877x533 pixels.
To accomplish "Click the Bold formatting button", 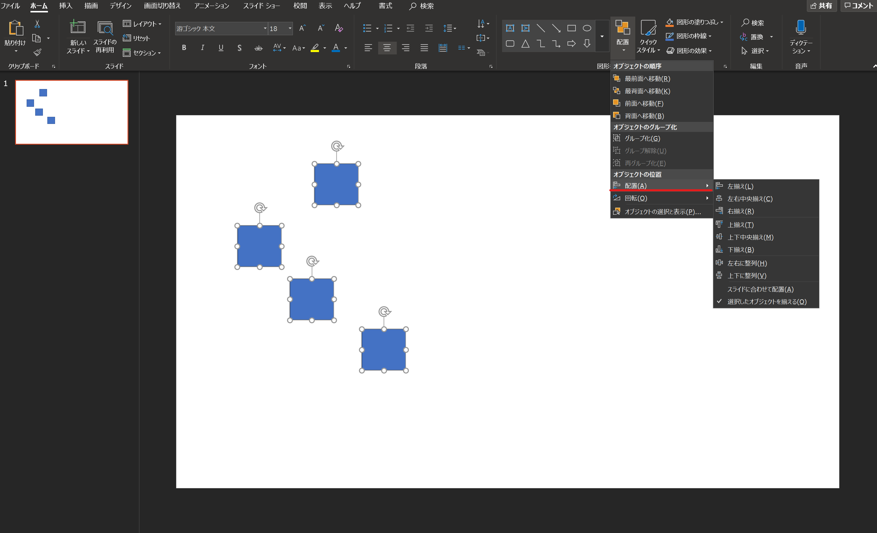I will (184, 48).
